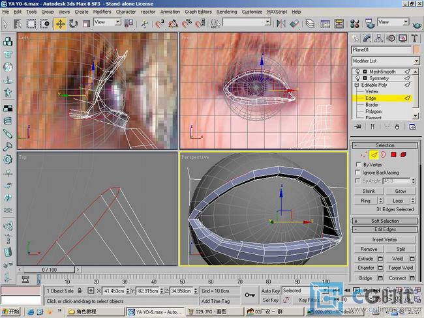The width and height of the screenshot is (424, 318).
Task: Click the Select Object arrow tool
Action: [x=5, y=24]
